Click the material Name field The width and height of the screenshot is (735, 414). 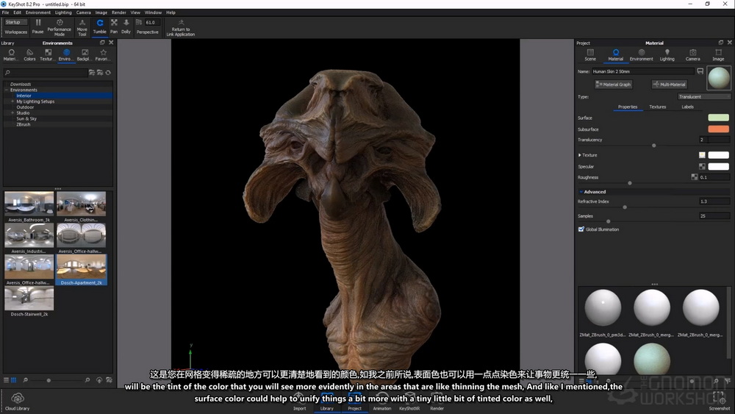click(642, 71)
